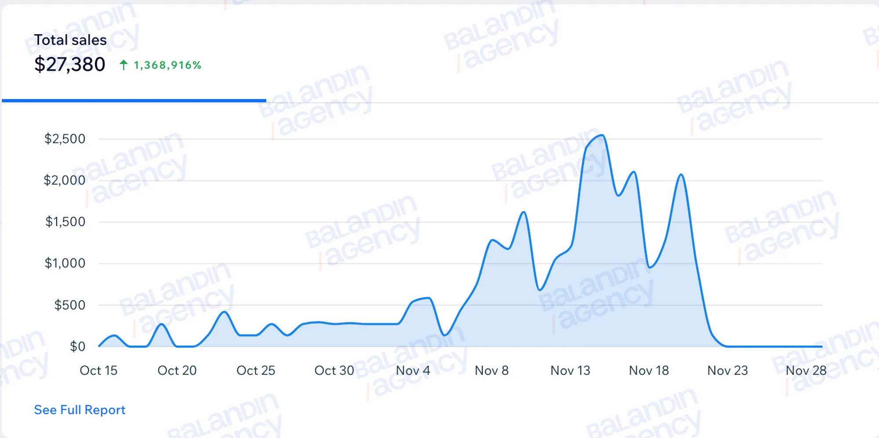Click the Oct 20 date label

pos(177,370)
